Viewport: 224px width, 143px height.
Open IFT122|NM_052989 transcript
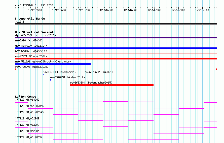pyautogui.click(x=27, y=118)
